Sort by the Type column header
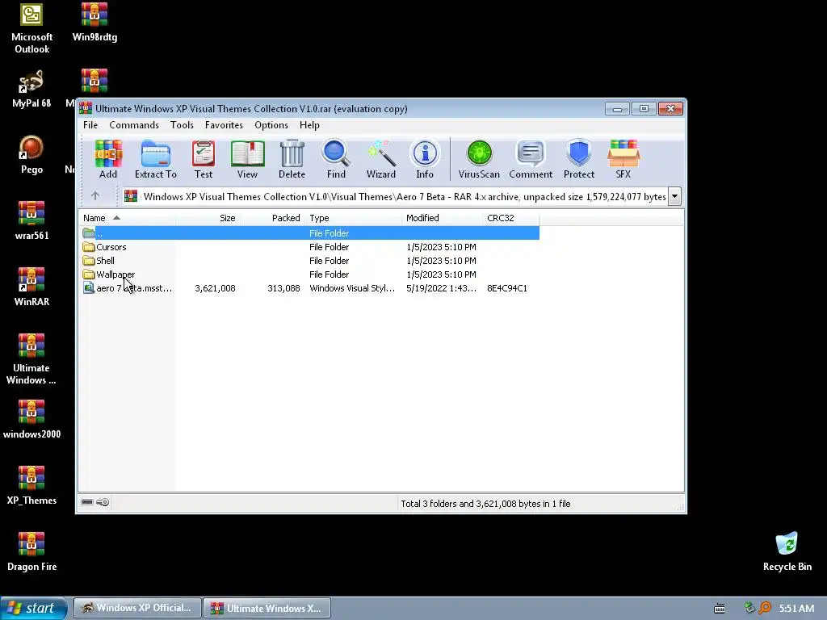 tap(353, 218)
